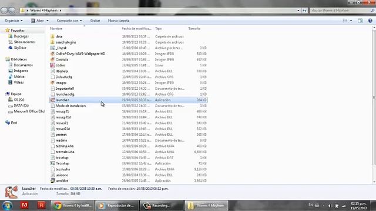Click the volume icon in system tray
The image size is (376, 211).
330,206
